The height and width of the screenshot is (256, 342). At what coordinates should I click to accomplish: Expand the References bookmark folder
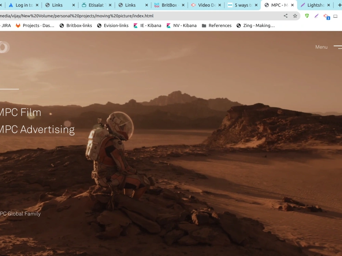pos(216,26)
